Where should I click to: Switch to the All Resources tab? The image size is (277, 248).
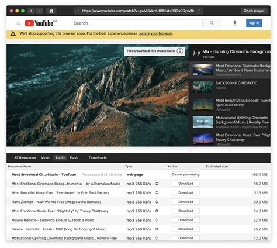coord(25,158)
